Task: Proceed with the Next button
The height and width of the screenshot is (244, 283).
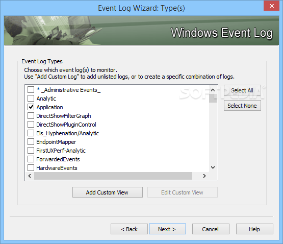Action: coord(167,229)
